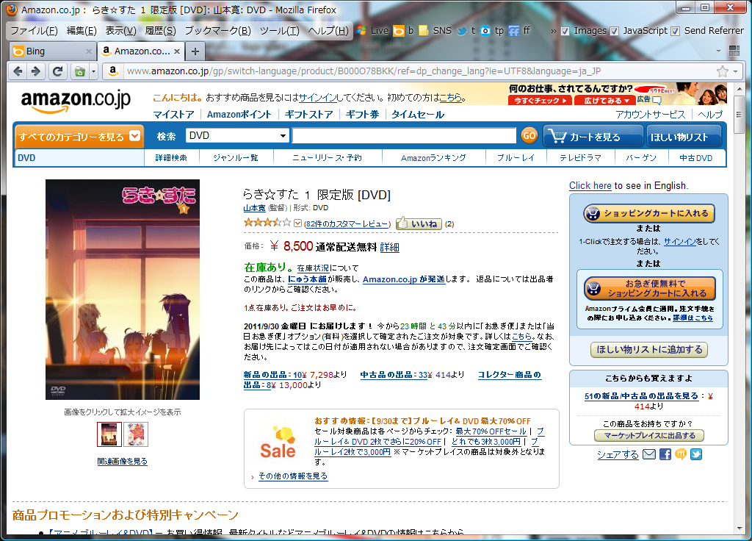The width and height of the screenshot is (752, 541).
Task: Open サインイン link in greeting
Action: point(317,98)
